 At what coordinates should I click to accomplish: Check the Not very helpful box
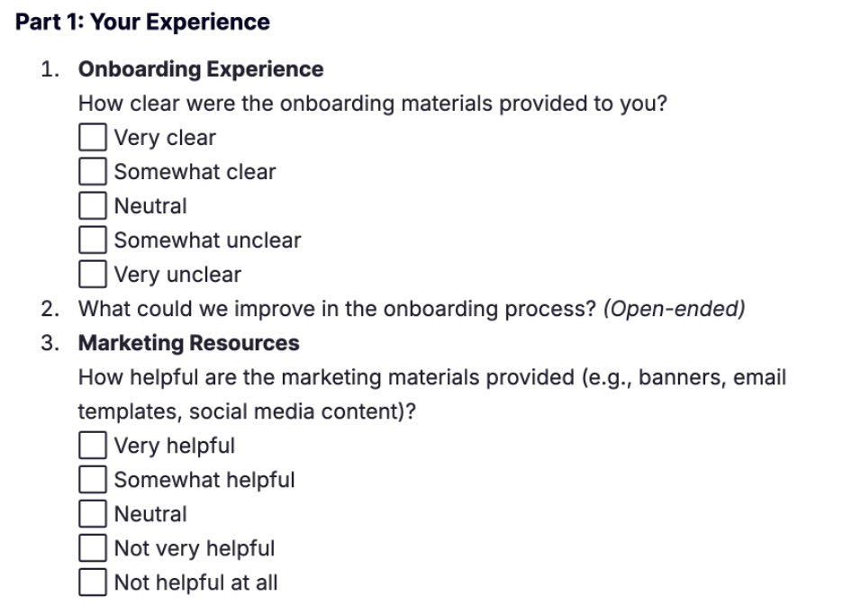pyautogui.click(x=93, y=548)
